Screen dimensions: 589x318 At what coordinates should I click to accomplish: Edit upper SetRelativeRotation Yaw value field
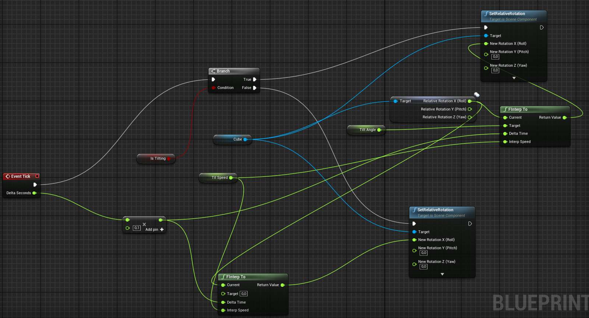tap(495, 70)
